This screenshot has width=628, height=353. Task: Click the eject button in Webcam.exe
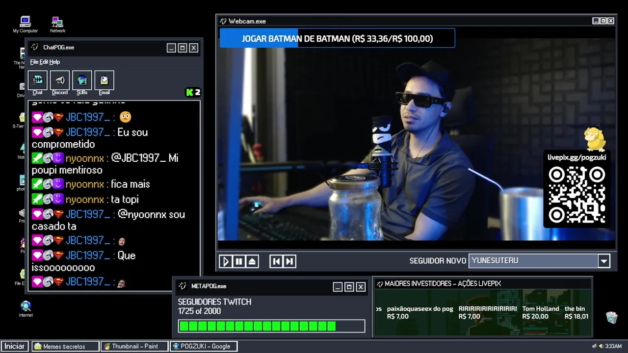pos(252,261)
